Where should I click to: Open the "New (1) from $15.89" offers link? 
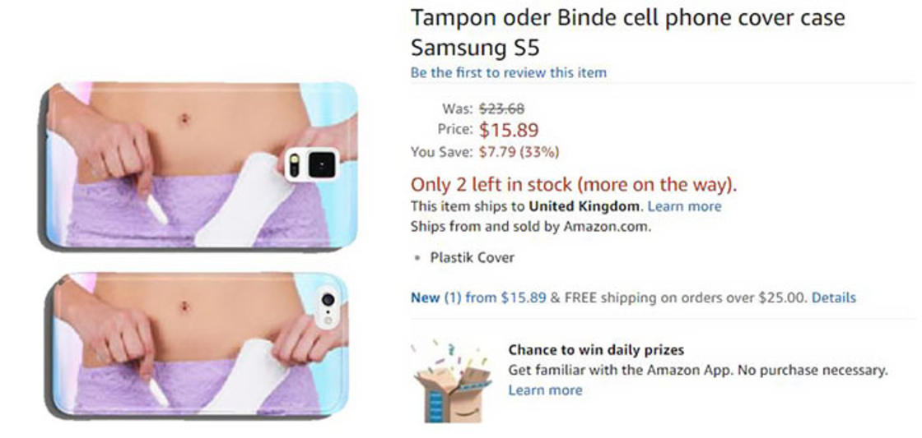click(x=478, y=297)
